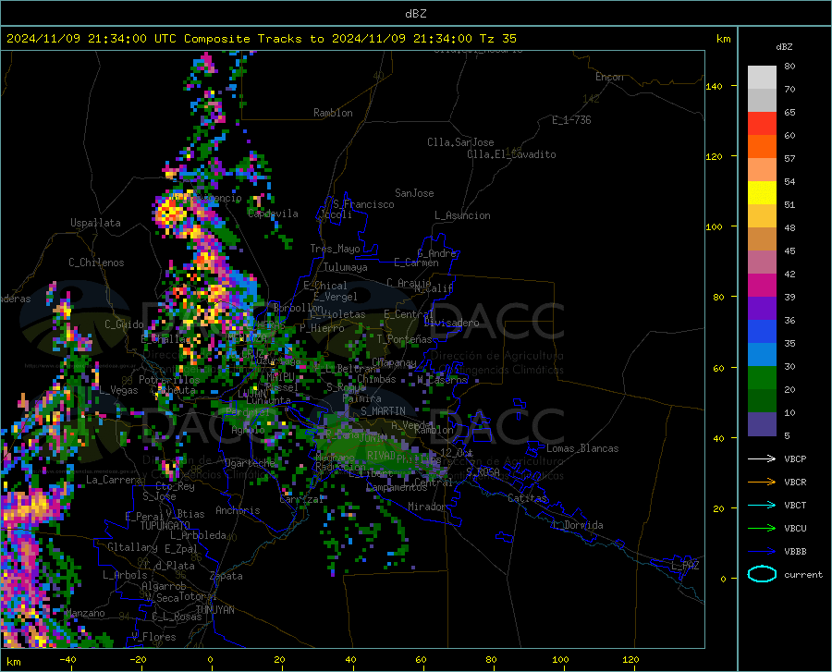Screen dimensions: 832x672
Task: Click the Encon label on the map
Action: click(x=609, y=77)
